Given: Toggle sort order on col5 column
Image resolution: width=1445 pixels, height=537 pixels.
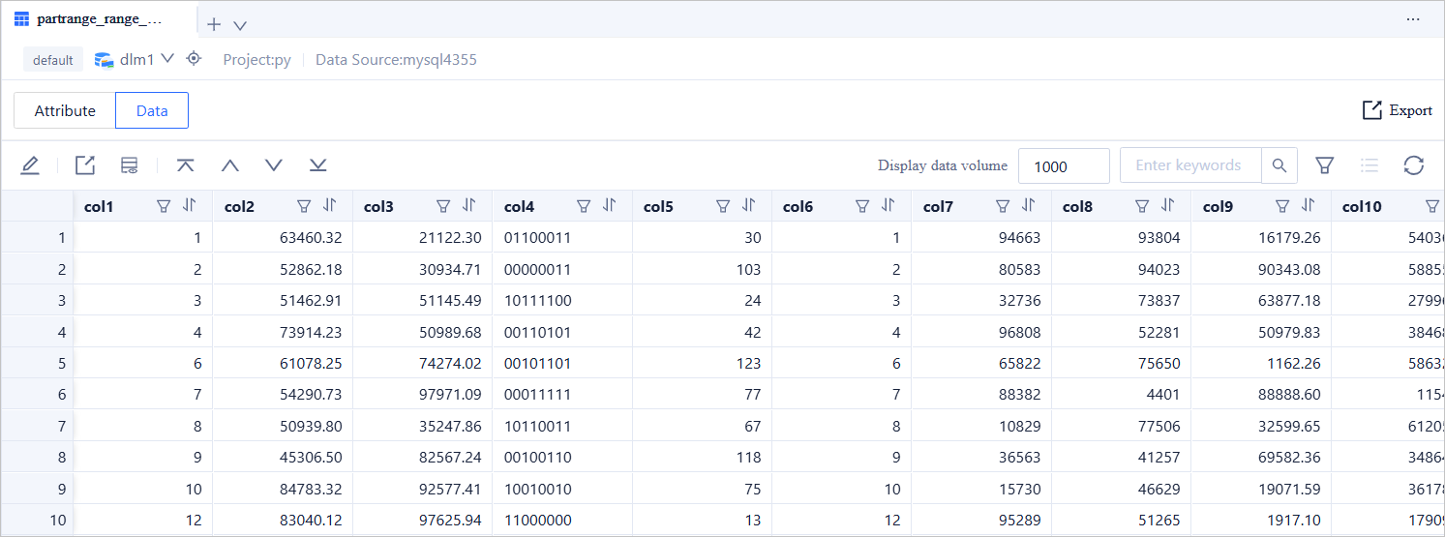Looking at the screenshot, I should point(749,206).
